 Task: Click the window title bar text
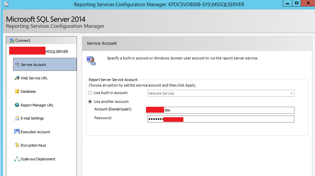pos(159,4)
